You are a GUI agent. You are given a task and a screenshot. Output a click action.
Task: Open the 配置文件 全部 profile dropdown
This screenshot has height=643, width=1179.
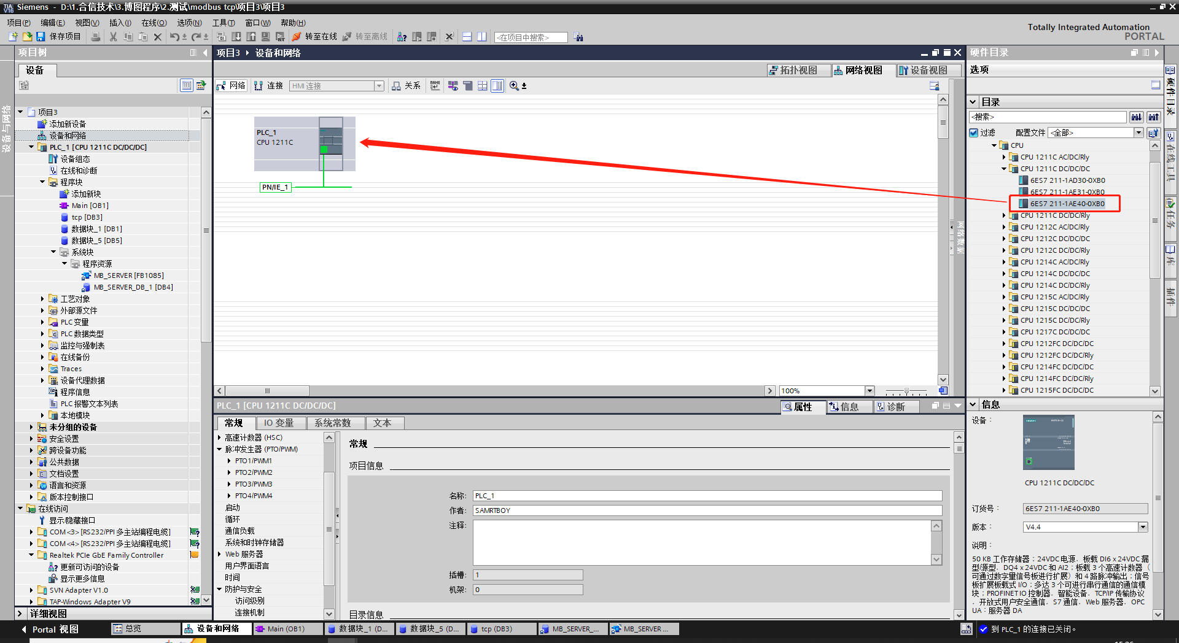tap(1138, 133)
